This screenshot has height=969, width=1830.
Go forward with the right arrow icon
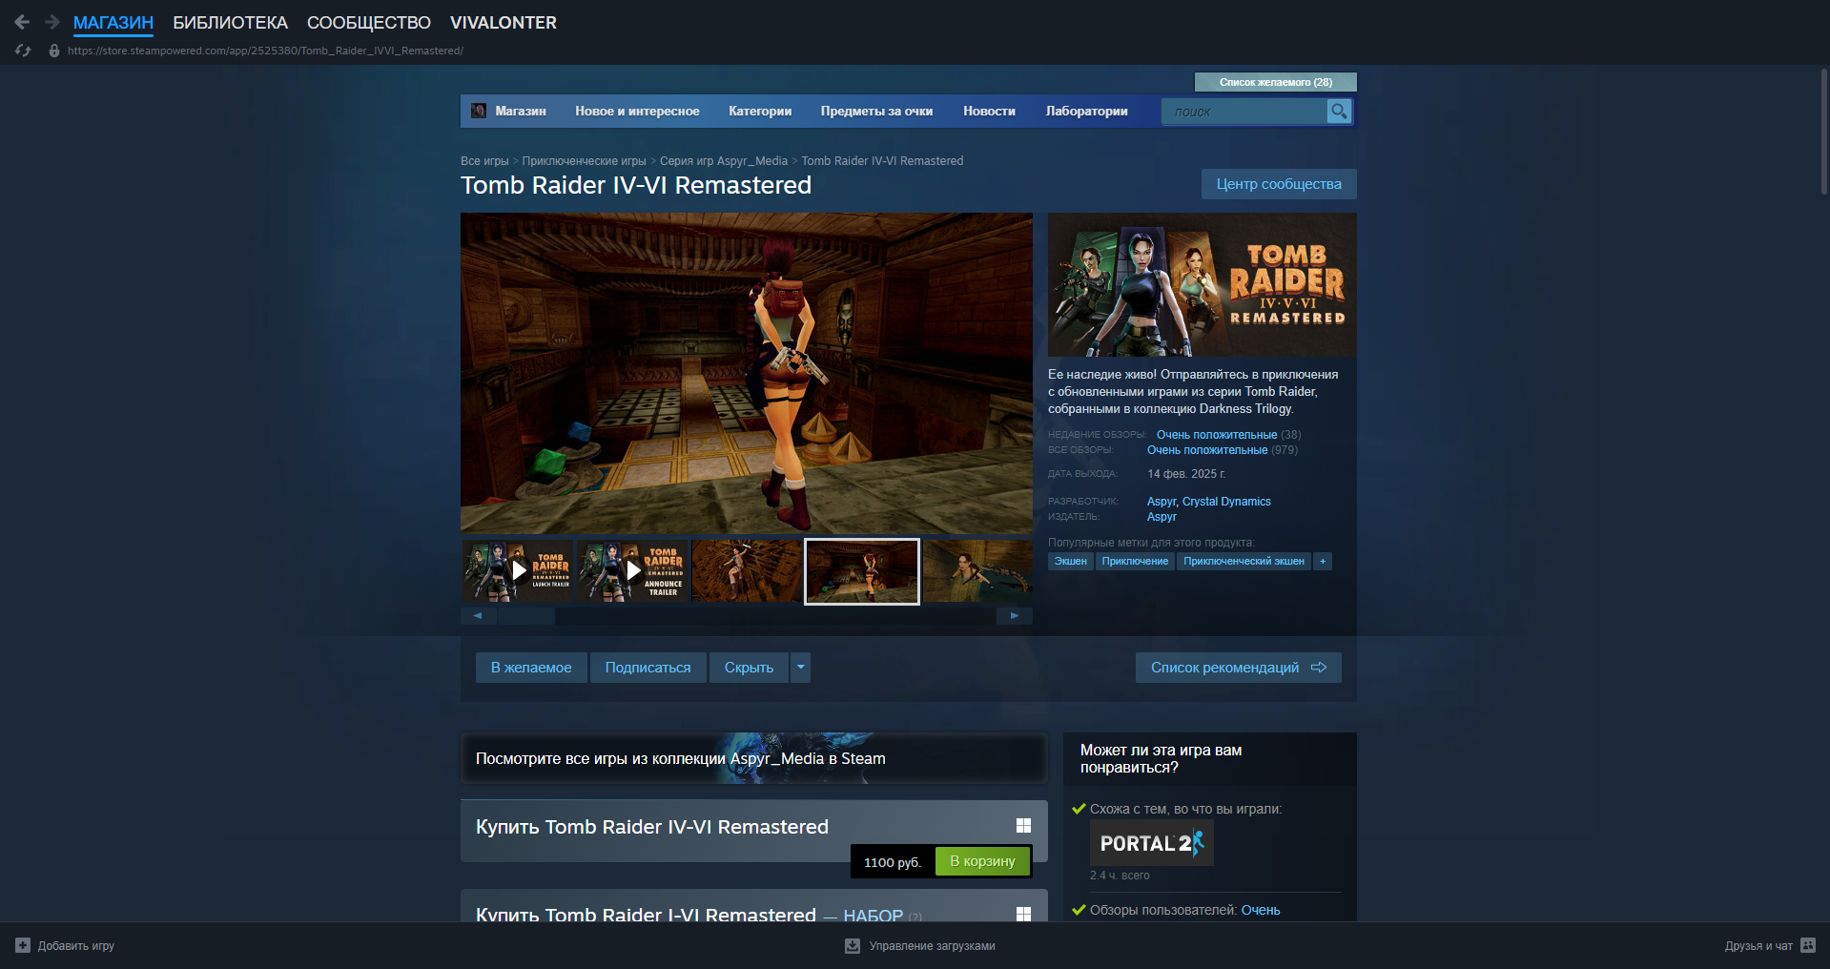point(52,22)
